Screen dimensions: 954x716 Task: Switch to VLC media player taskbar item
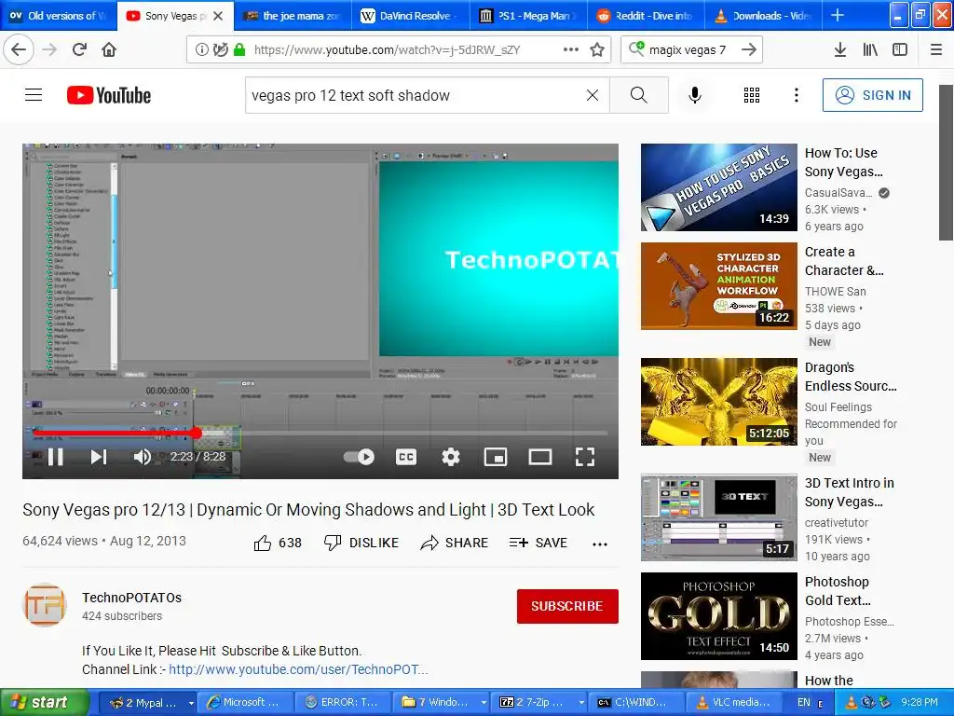tap(734, 702)
